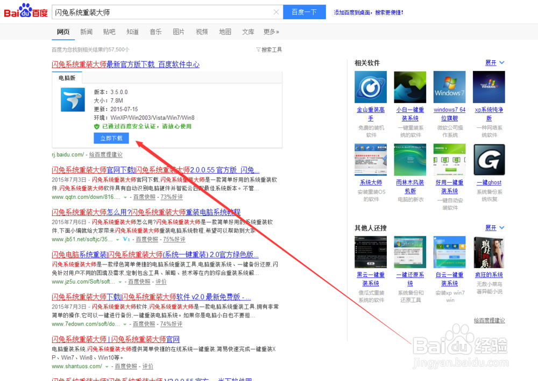Open the 系统大师 software thumbnail
The height and width of the screenshot is (381, 538).
pos(371,160)
